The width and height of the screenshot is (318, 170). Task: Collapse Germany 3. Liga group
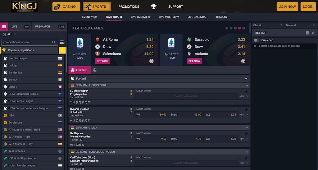[247, 128]
